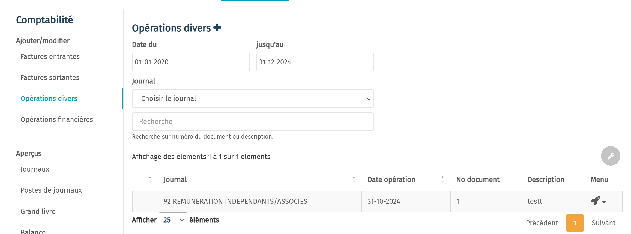Screen dimensions: 631x234
Task: Sort first table column arrows
Action: [150, 179]
